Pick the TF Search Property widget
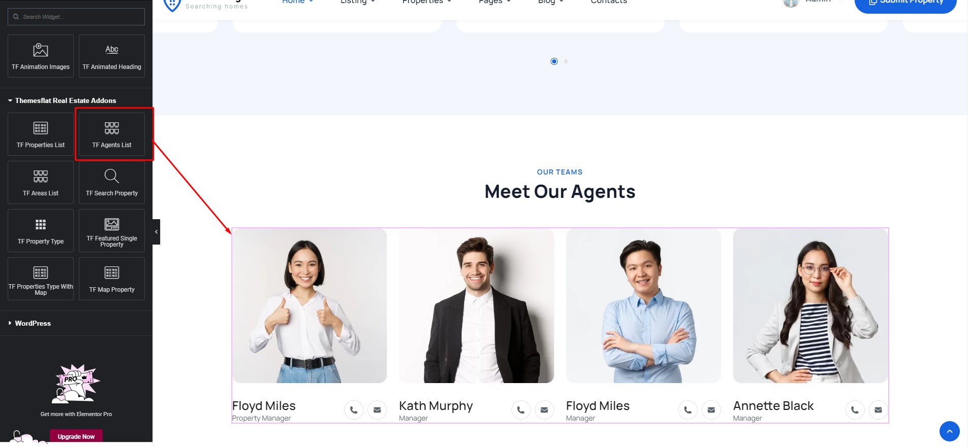Screen dimensions: 968x447 (112, 182)
